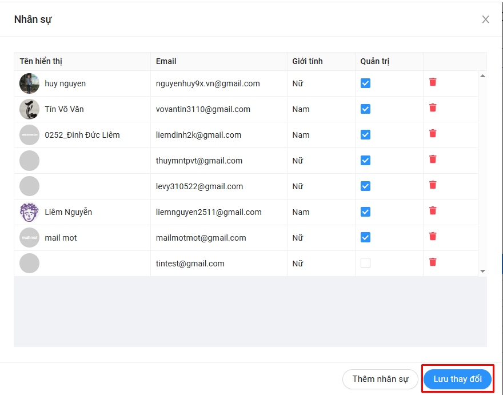Delete the thuymntpvt@gmail.com entry

click(433, 159)
